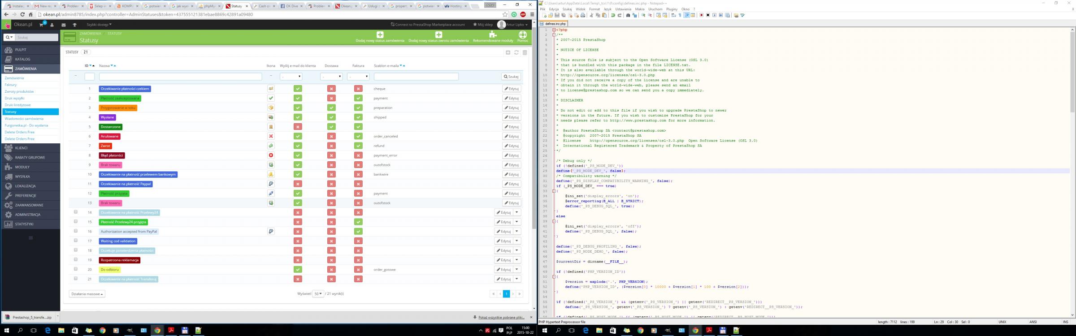Open the Zwroty produktów sidebar link

click(19, 91)
